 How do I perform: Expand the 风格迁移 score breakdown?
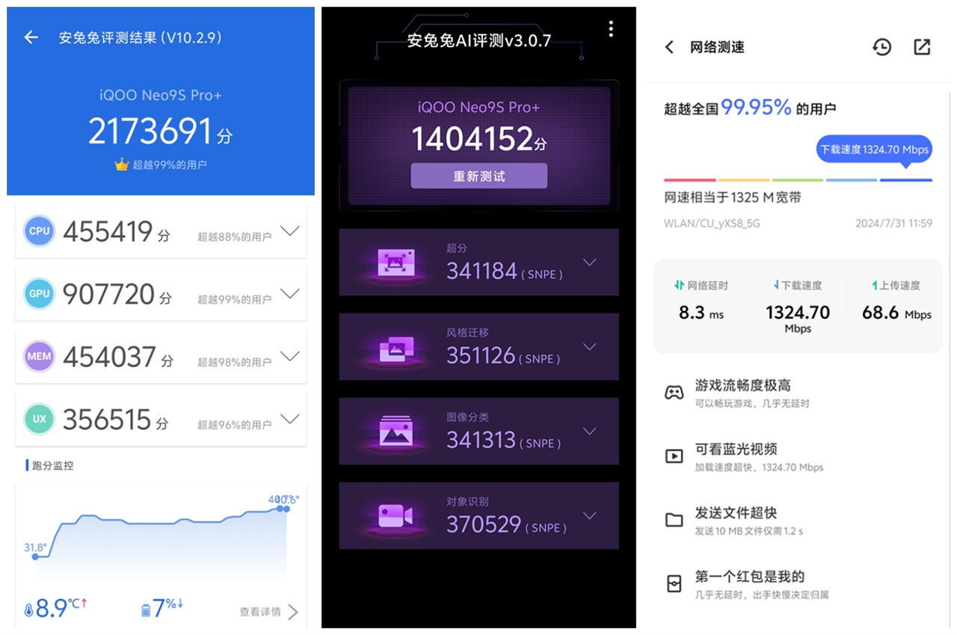pyautogui.click(x=590, y=347)
